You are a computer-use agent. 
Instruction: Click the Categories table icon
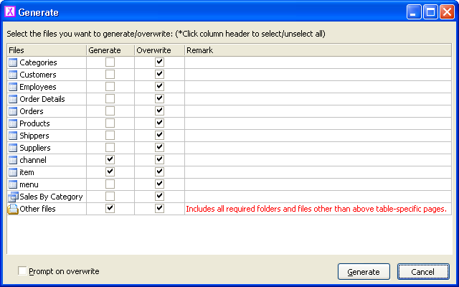tap(13, 62)
